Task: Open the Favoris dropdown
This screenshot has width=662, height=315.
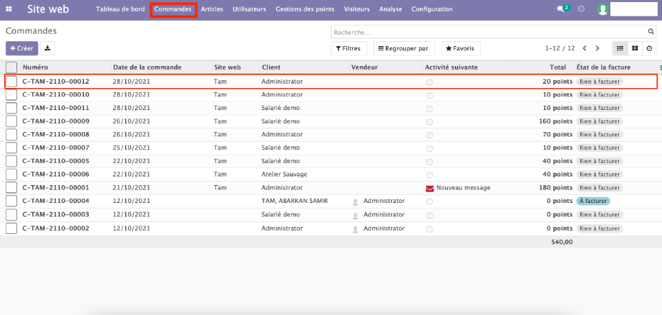Action: tap(460, 48)
